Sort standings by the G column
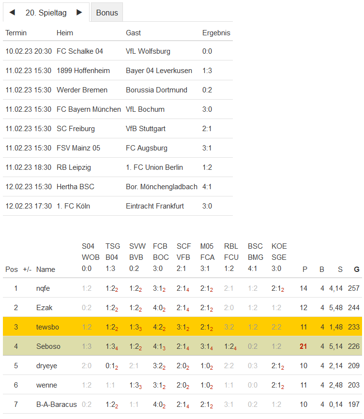The width and height of the screenshot is (364, 419). click(357, 269)
